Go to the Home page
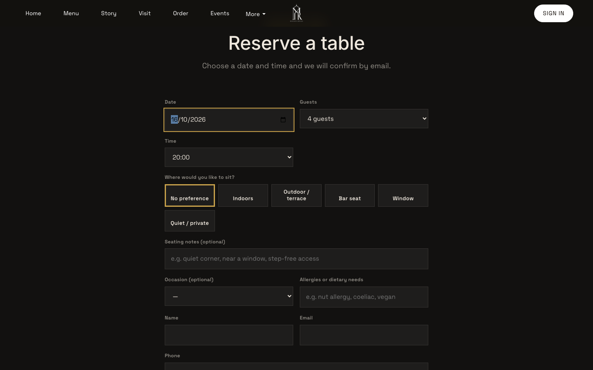The height and width of the screenshot is (370, 593). point(33,13)
